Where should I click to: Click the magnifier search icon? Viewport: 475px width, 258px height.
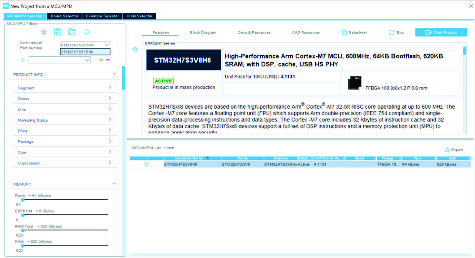23,60
